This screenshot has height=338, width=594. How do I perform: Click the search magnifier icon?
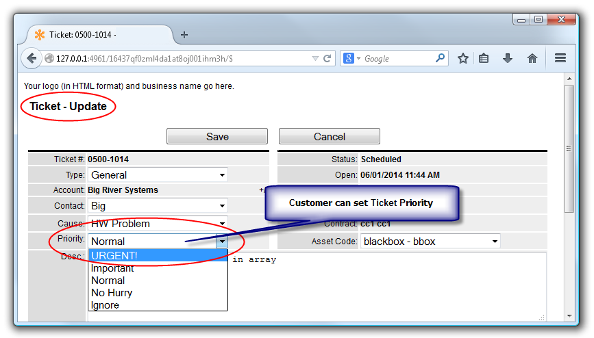(x=441, y=59)
